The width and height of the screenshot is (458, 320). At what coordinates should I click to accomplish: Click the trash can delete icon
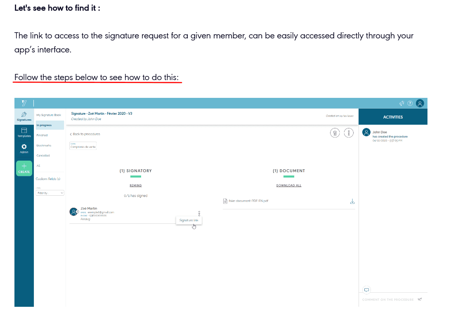335,133
